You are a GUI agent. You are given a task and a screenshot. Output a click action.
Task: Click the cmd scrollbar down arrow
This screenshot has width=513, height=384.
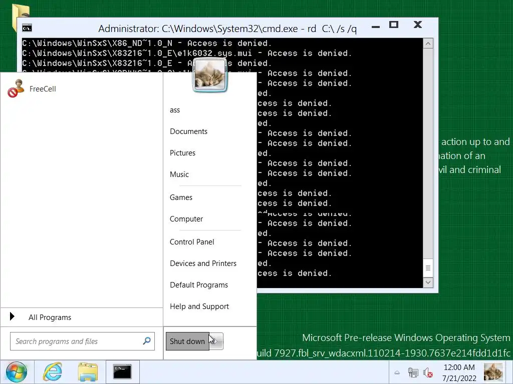click(428, 282)
